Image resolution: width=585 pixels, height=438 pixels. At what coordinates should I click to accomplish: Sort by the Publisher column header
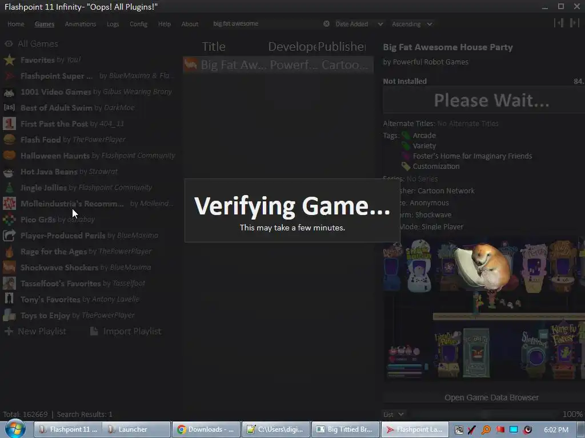342,47
